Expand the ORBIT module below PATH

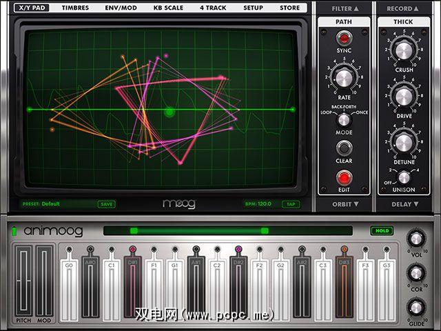point(345,204)
